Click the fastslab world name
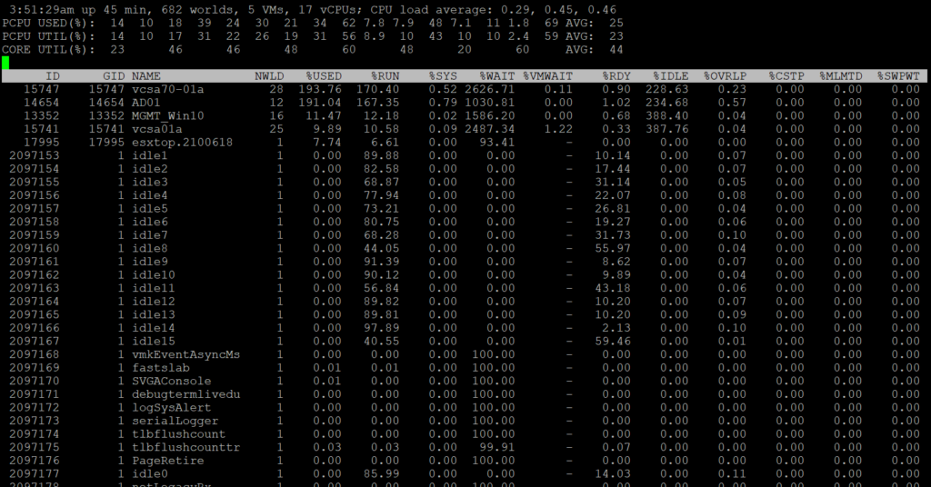Viewport: 931px width, 487px height. click(x=160, y=368)
